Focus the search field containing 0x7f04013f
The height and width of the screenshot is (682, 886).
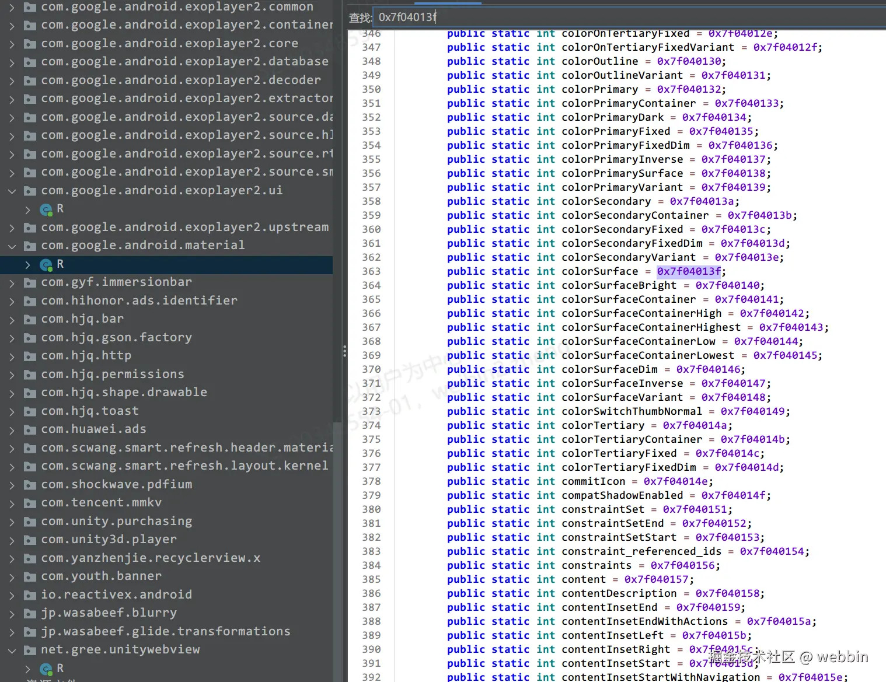(629, 17)
